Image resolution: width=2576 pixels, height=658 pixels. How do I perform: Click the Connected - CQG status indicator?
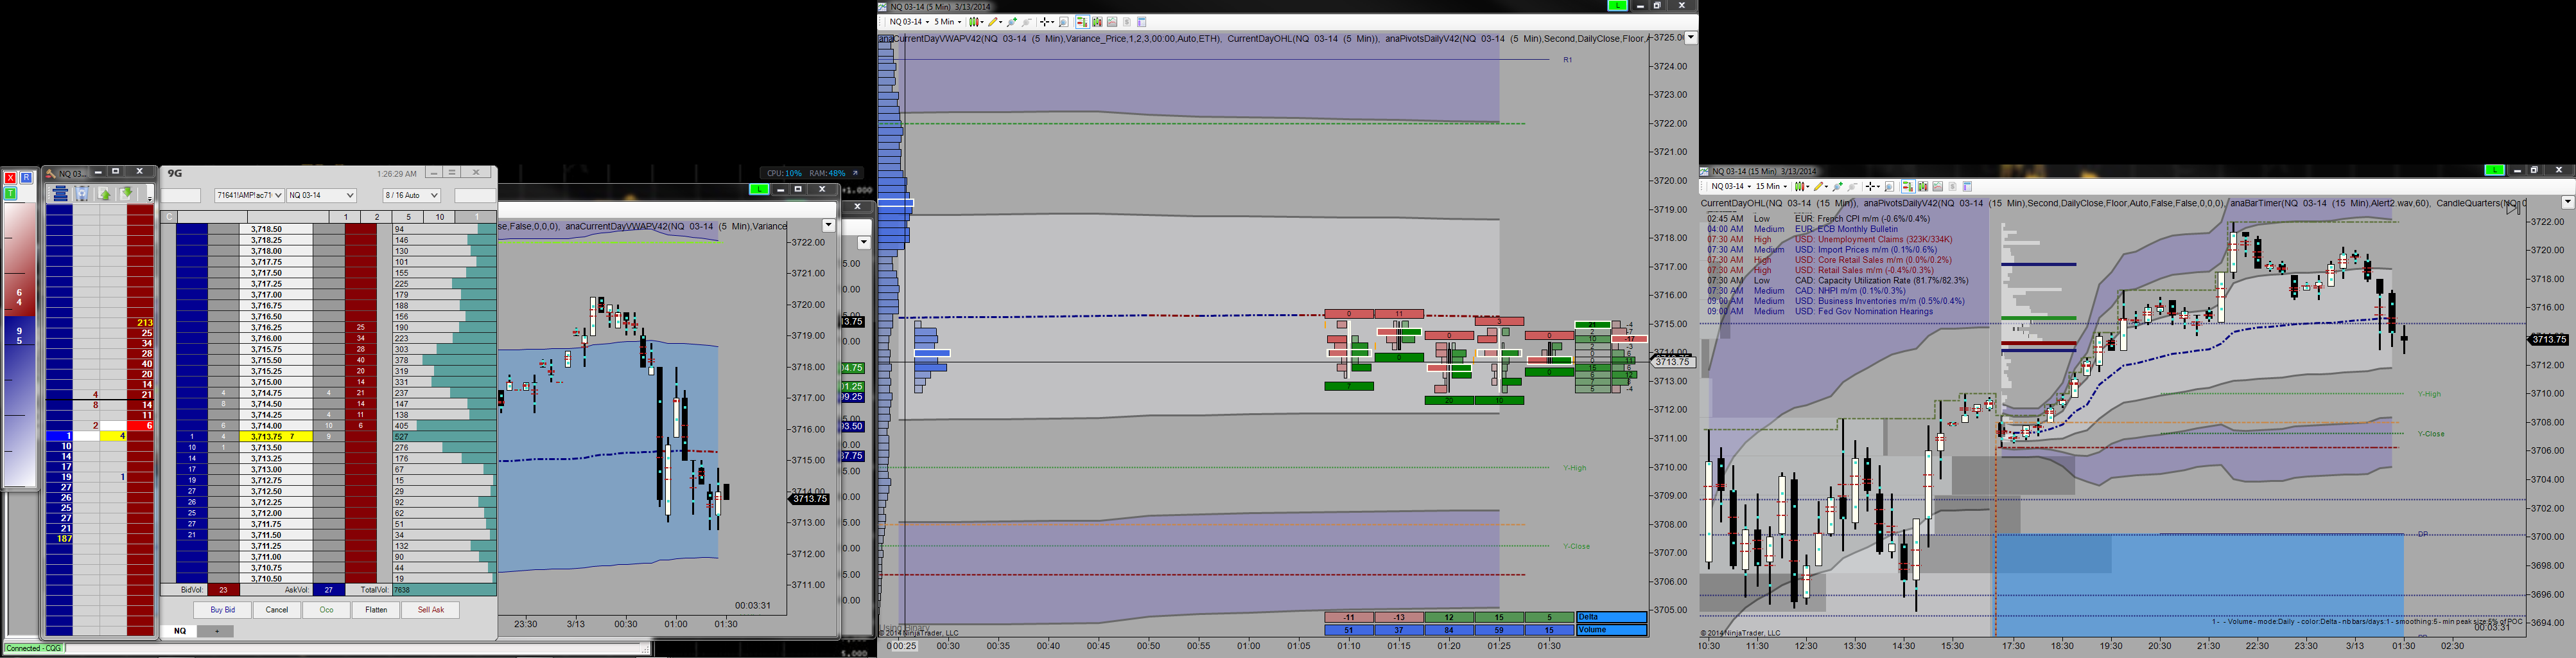tap(33, 649)
